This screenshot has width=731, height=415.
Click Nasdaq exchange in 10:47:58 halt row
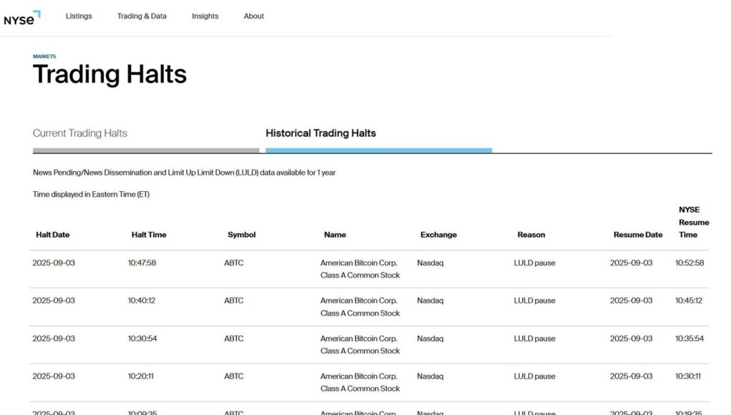[430, 263]
